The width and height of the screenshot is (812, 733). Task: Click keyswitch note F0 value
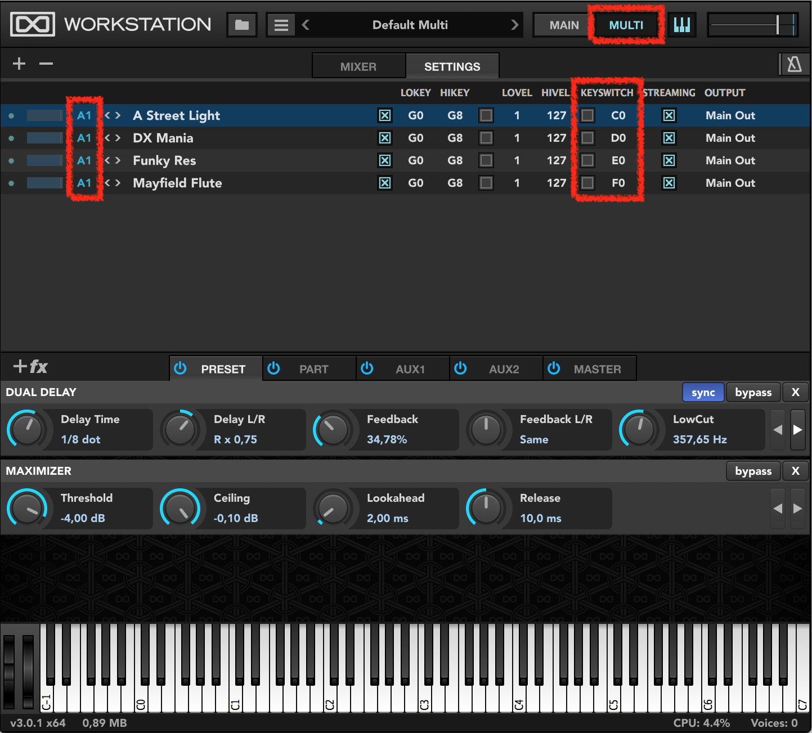click(x=618, y=183)
